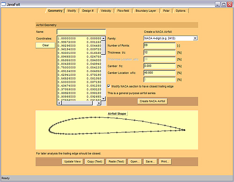The height and width of the screenshot is (182, 234).
Task: Click the trailing edge point of airfoil
Action: [x=184, y=130]
